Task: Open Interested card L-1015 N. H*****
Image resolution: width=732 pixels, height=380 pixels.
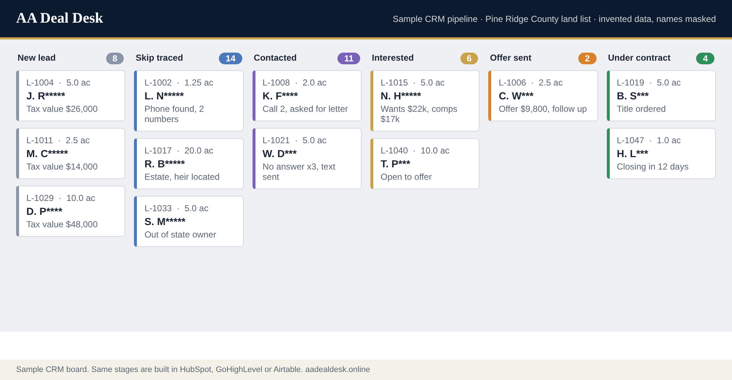Action: click(425, 101)
